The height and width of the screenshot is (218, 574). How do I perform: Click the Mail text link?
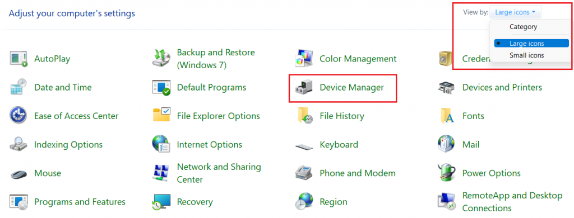tap(471, 145)
